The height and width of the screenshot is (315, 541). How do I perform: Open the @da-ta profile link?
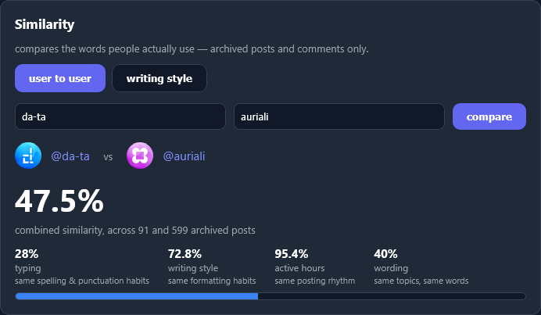click(x=70, y=156)
